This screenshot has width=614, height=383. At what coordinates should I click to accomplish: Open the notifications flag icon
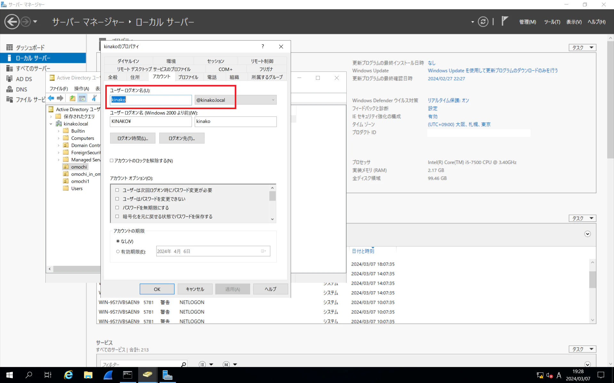point(505,21)
